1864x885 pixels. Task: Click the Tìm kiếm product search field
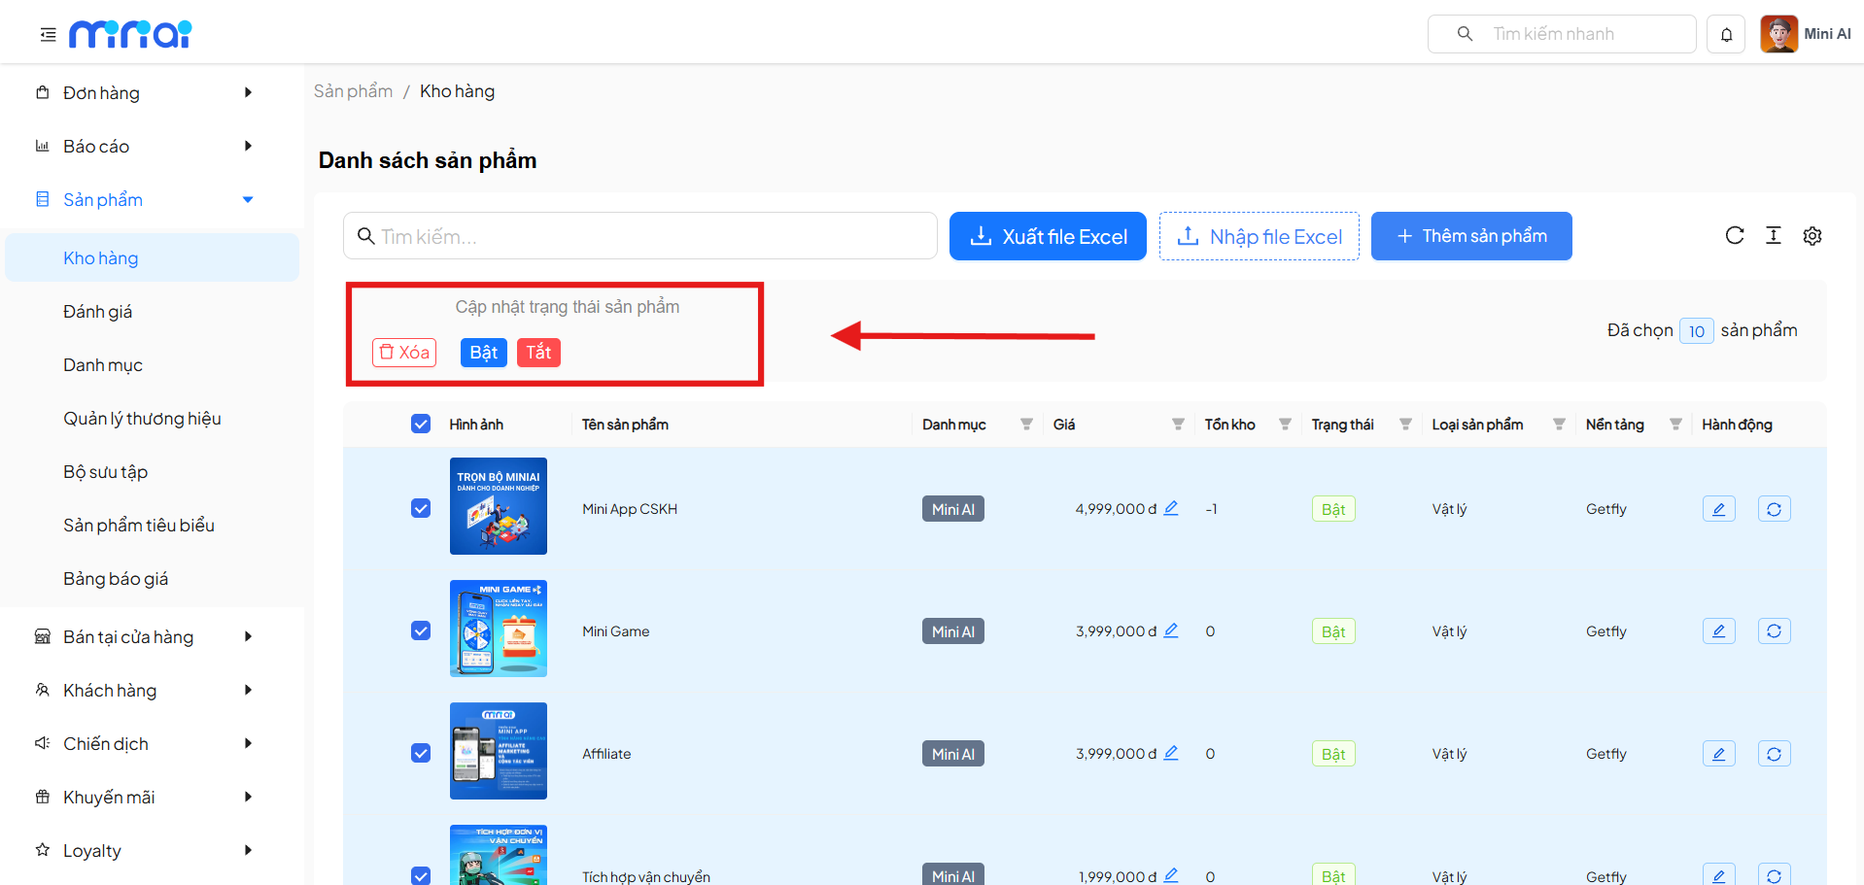641,237
